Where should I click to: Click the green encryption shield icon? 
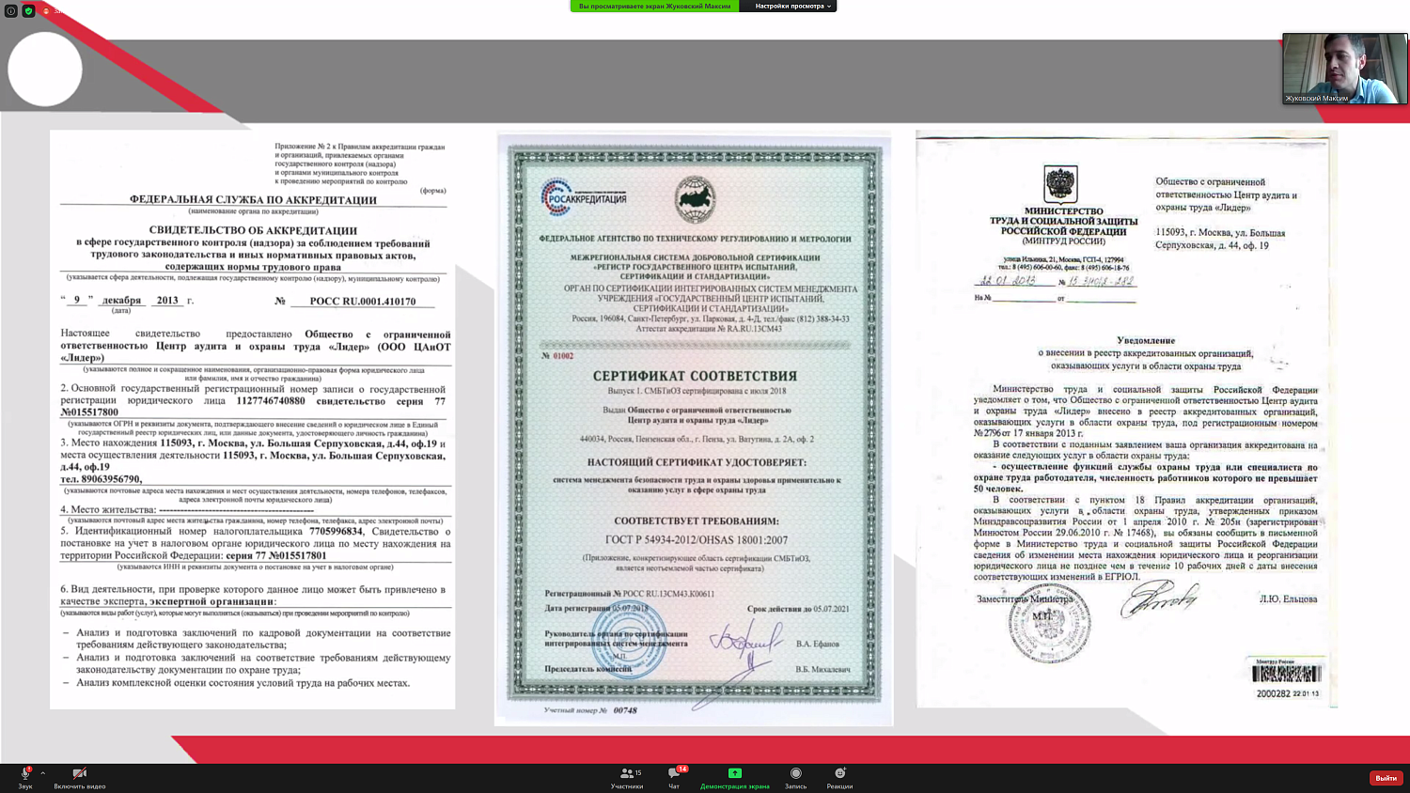tap(28, 10)
